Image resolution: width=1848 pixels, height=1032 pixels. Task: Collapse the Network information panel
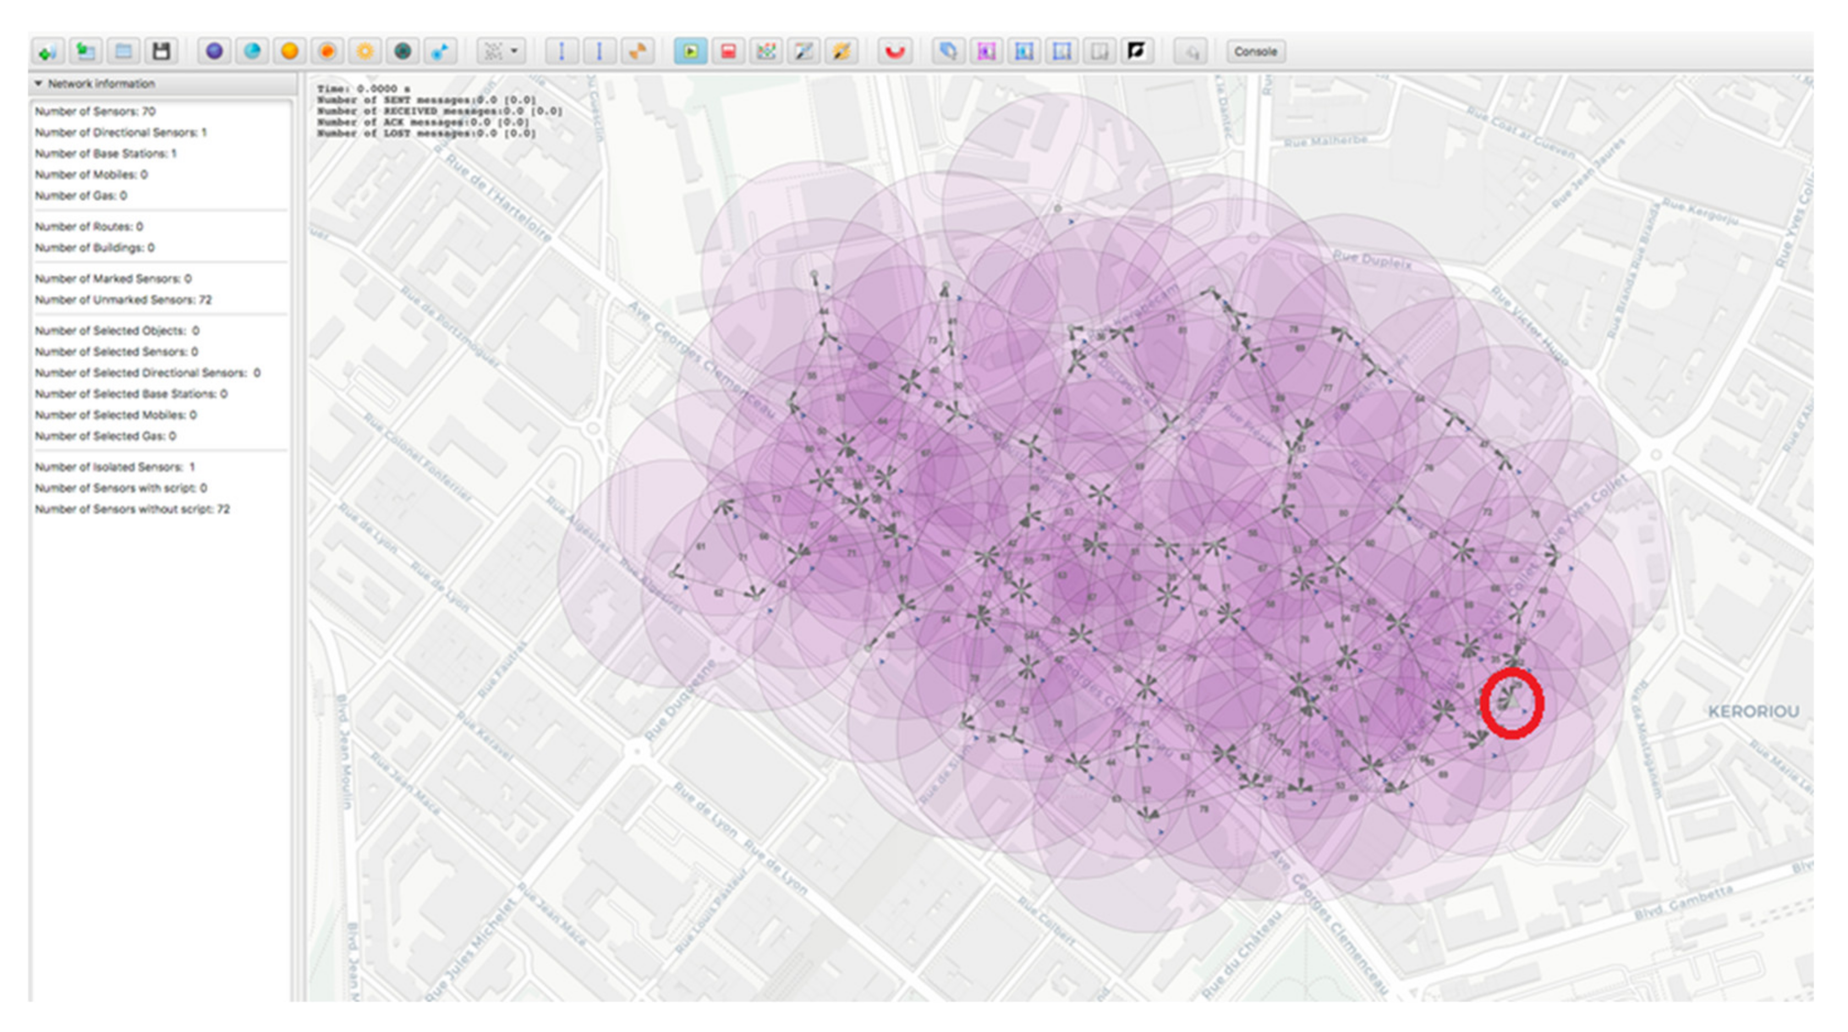(x=39, y=84)
